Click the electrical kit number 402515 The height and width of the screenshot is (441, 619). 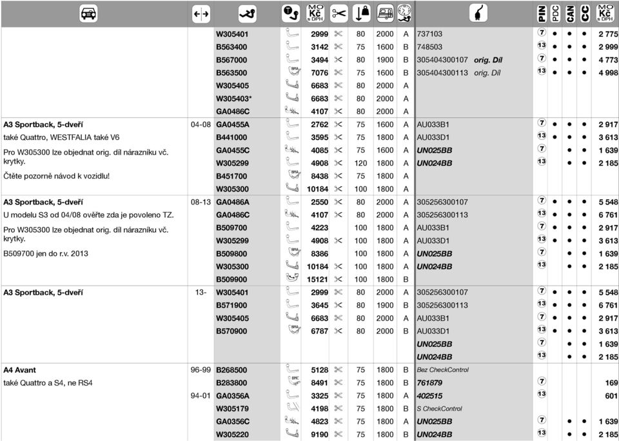pos(429,396)
